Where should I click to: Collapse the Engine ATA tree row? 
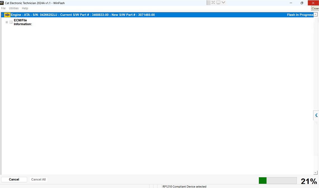pyautogui.click(x=2, y=15)
